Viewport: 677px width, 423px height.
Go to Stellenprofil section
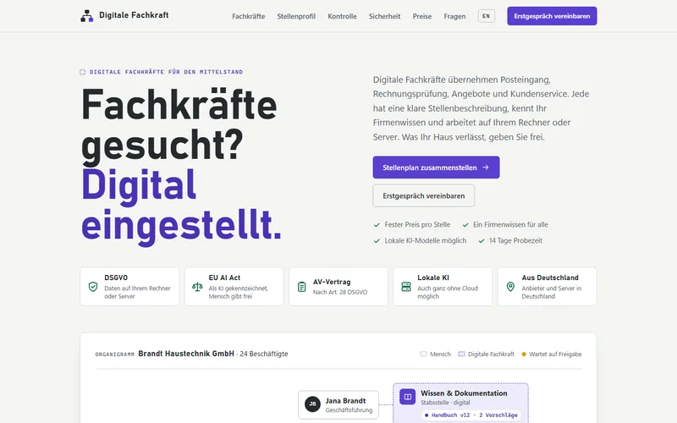[296, 16]
